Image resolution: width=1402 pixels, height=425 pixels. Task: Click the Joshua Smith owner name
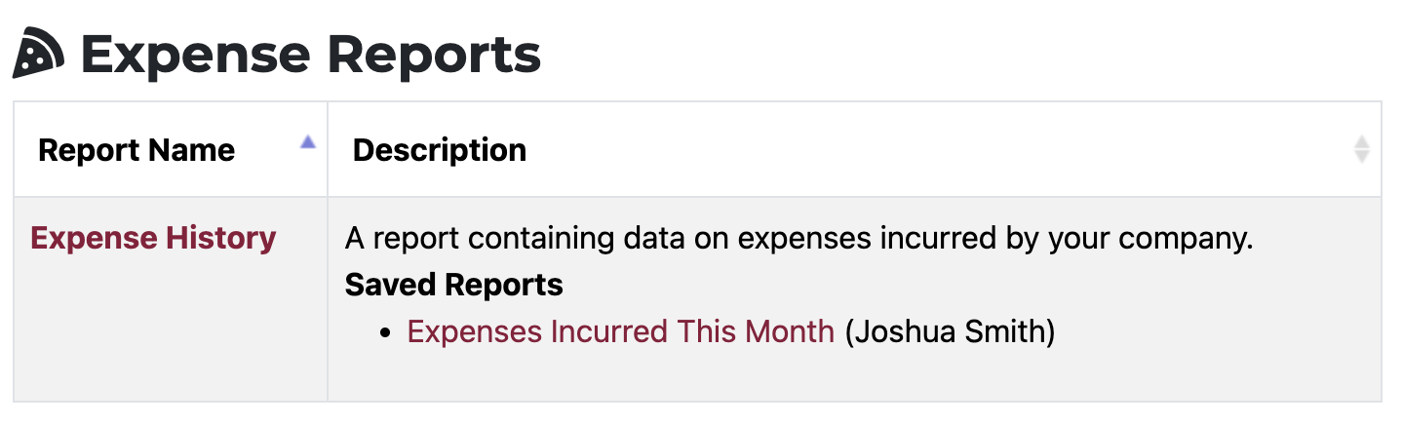coord(950,331)
